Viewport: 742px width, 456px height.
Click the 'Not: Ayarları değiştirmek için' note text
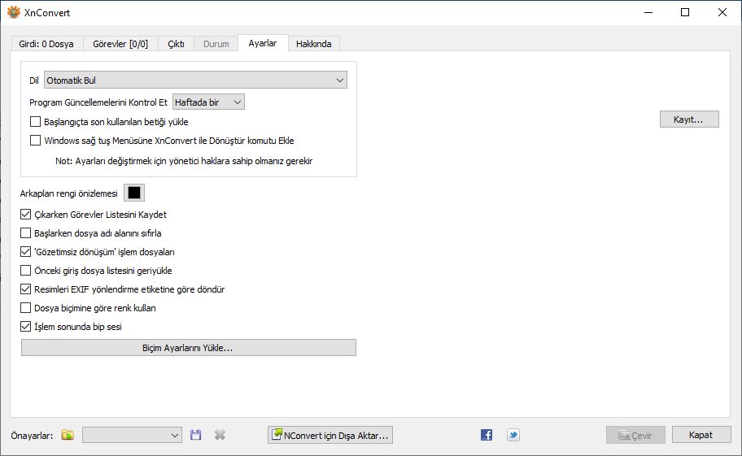tap(184, 161)
